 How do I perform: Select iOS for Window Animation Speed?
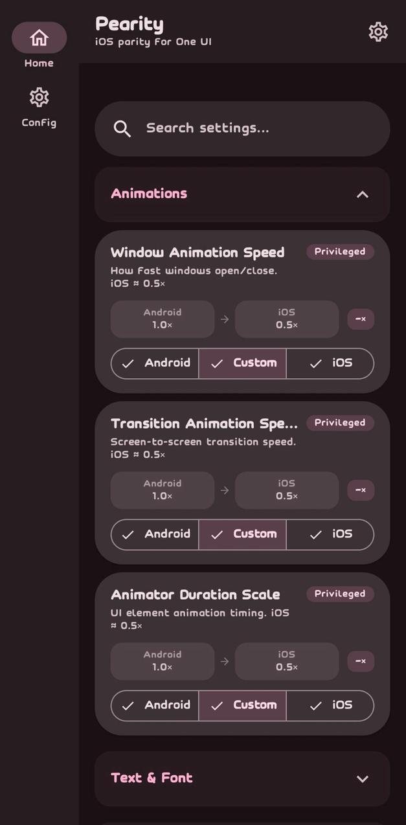coord(330,363)
